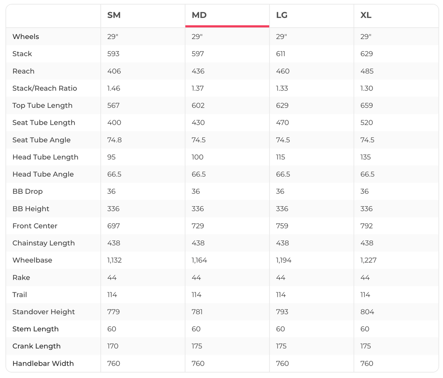
Task: Select the BB Drop row label
Action: 27,191
